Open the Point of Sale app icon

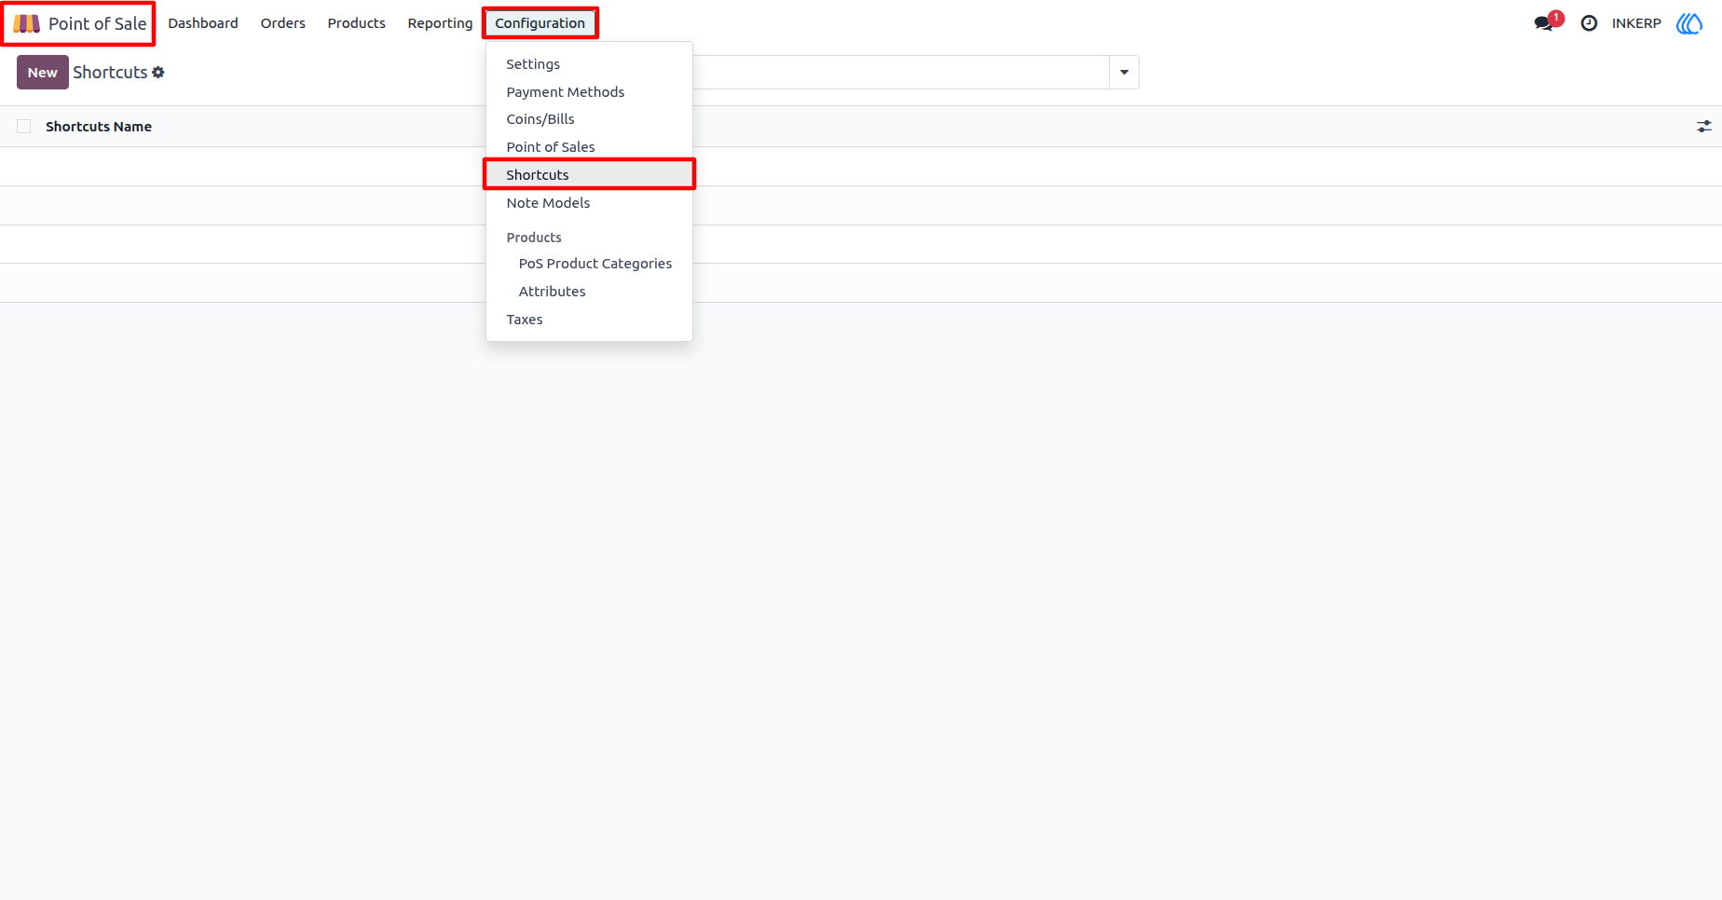click(26, 23)
